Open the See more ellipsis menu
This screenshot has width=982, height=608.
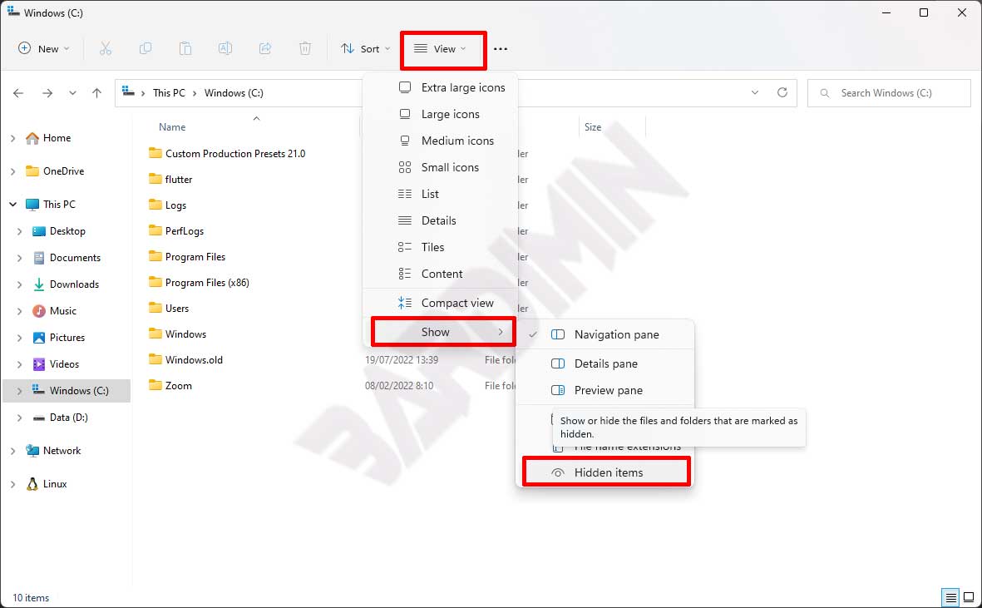tap(500, 48)
